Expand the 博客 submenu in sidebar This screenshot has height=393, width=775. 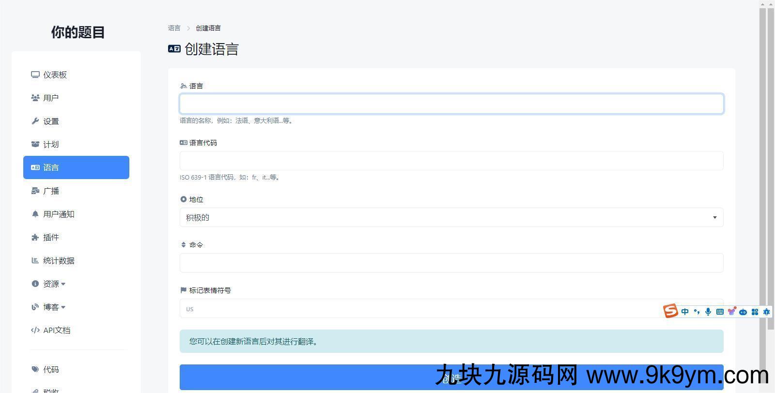click(x=53, y=307)
